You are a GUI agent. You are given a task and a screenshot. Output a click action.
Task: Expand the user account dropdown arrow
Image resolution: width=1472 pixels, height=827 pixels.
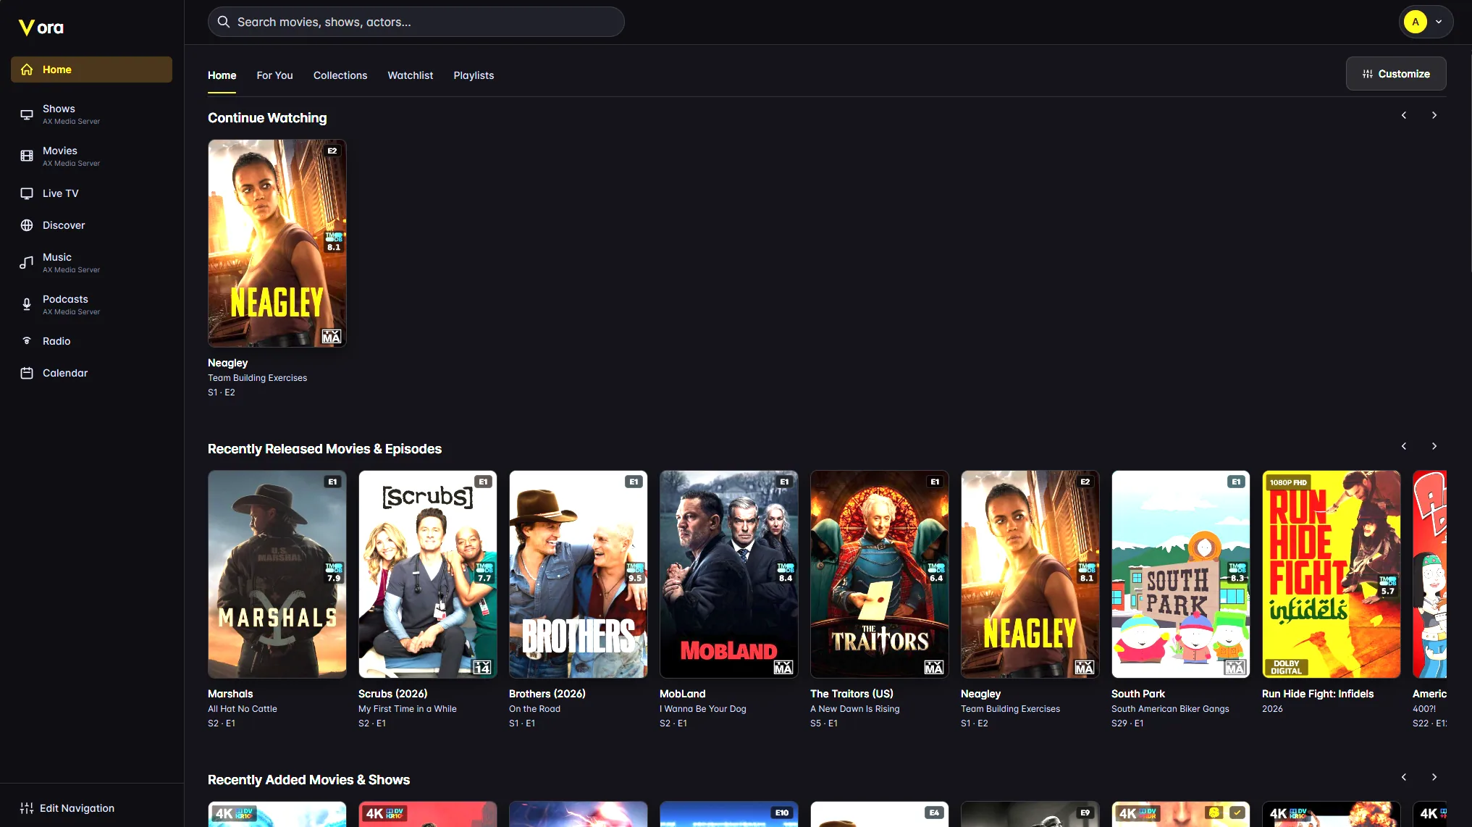[x=1439, y=22]
